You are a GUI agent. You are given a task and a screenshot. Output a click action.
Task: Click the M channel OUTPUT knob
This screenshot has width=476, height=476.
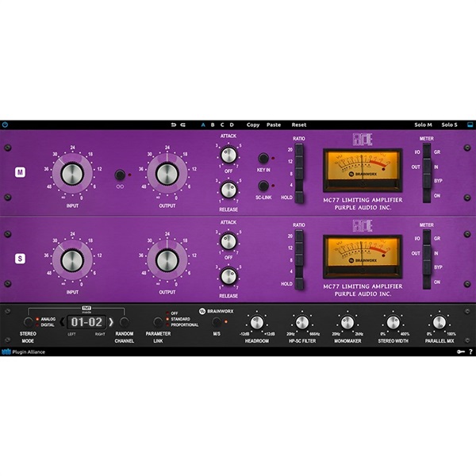pyautogui.click(x=167, y=174)
